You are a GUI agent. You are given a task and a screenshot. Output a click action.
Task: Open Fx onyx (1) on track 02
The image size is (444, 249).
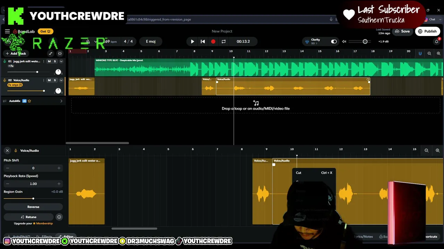point(15,85)
